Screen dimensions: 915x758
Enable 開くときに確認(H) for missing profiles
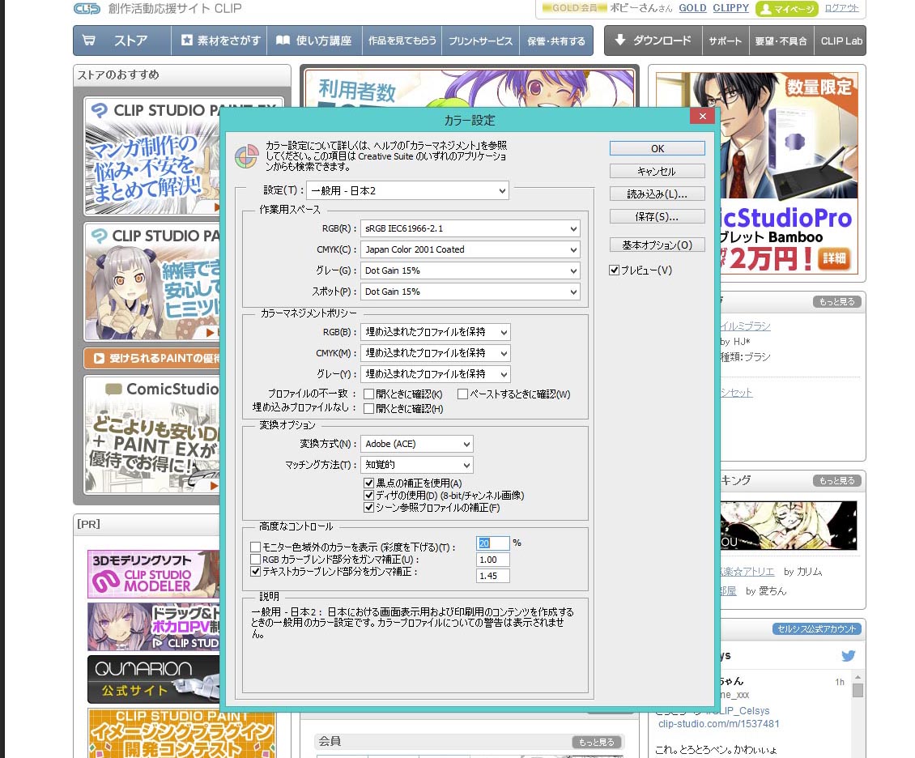(x=368, y=408)
